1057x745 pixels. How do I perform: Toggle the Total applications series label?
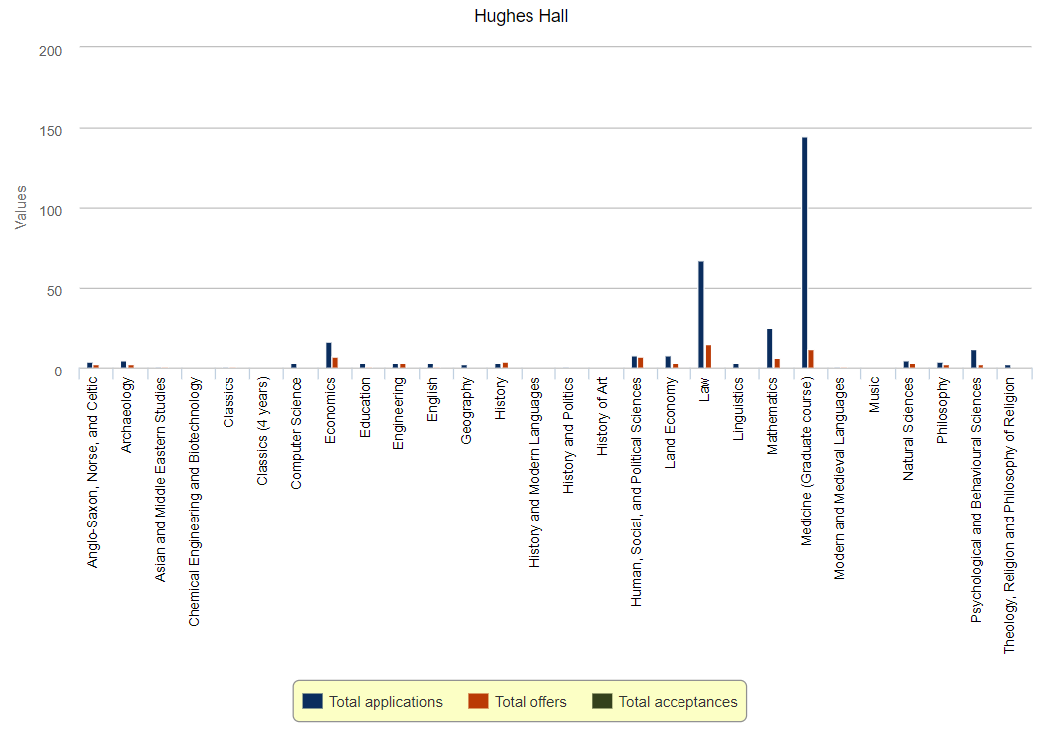coord(385,702)
